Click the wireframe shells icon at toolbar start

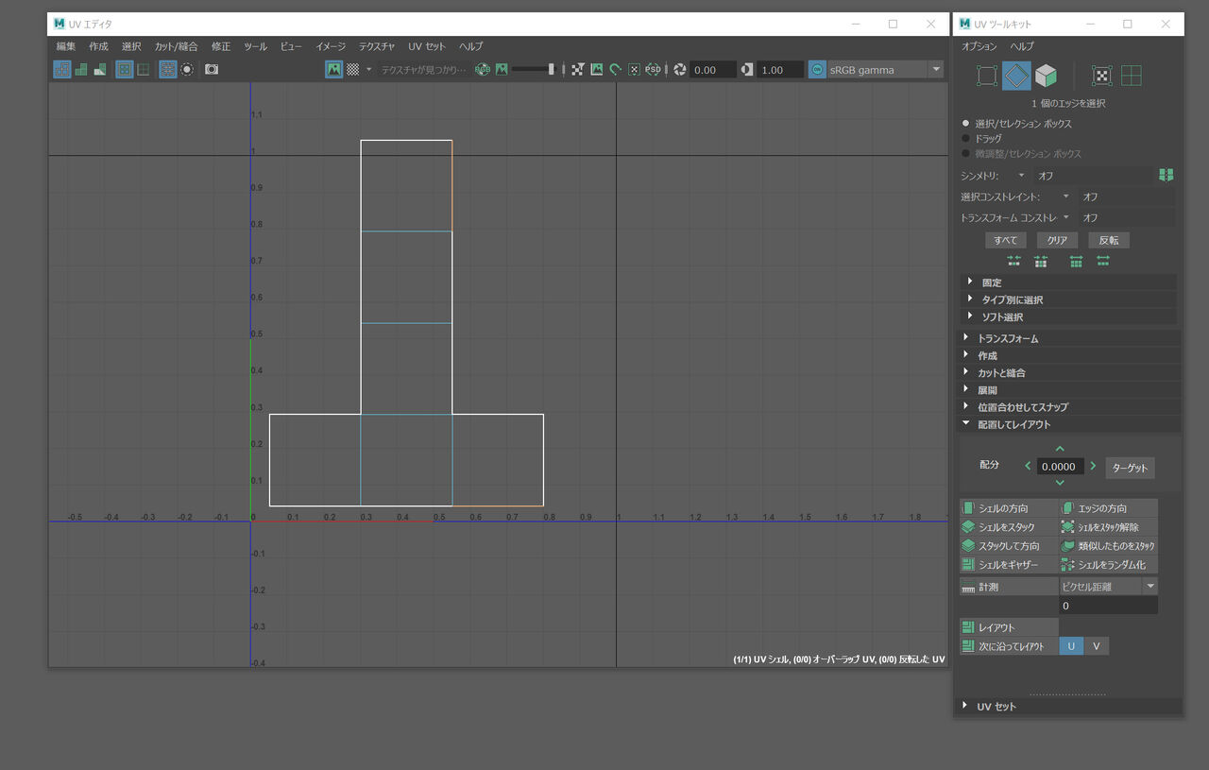point(61,69)
